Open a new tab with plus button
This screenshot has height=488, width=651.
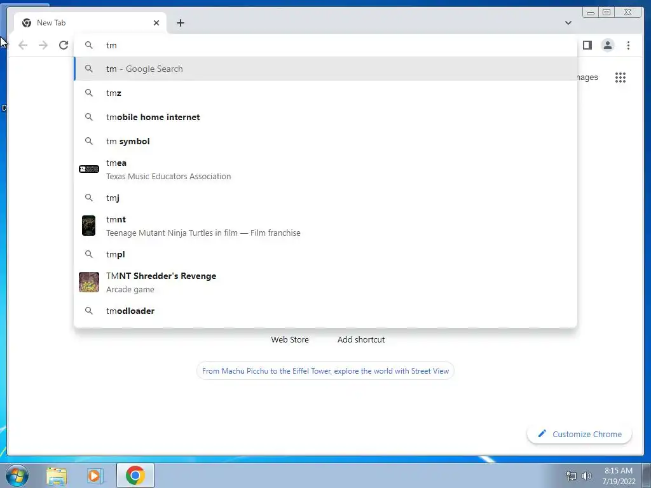180,23
